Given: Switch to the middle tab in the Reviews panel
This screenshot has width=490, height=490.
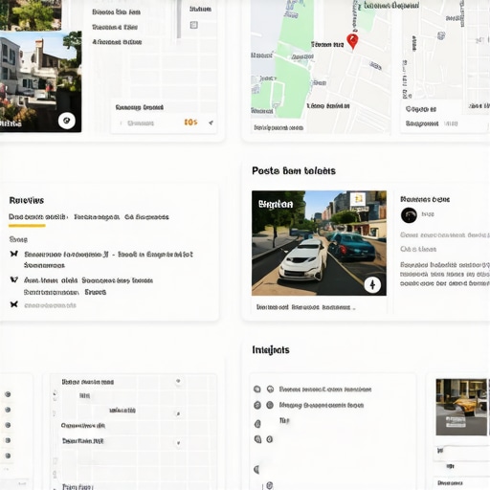Looking at the screenshot, I should click(97, 217).
